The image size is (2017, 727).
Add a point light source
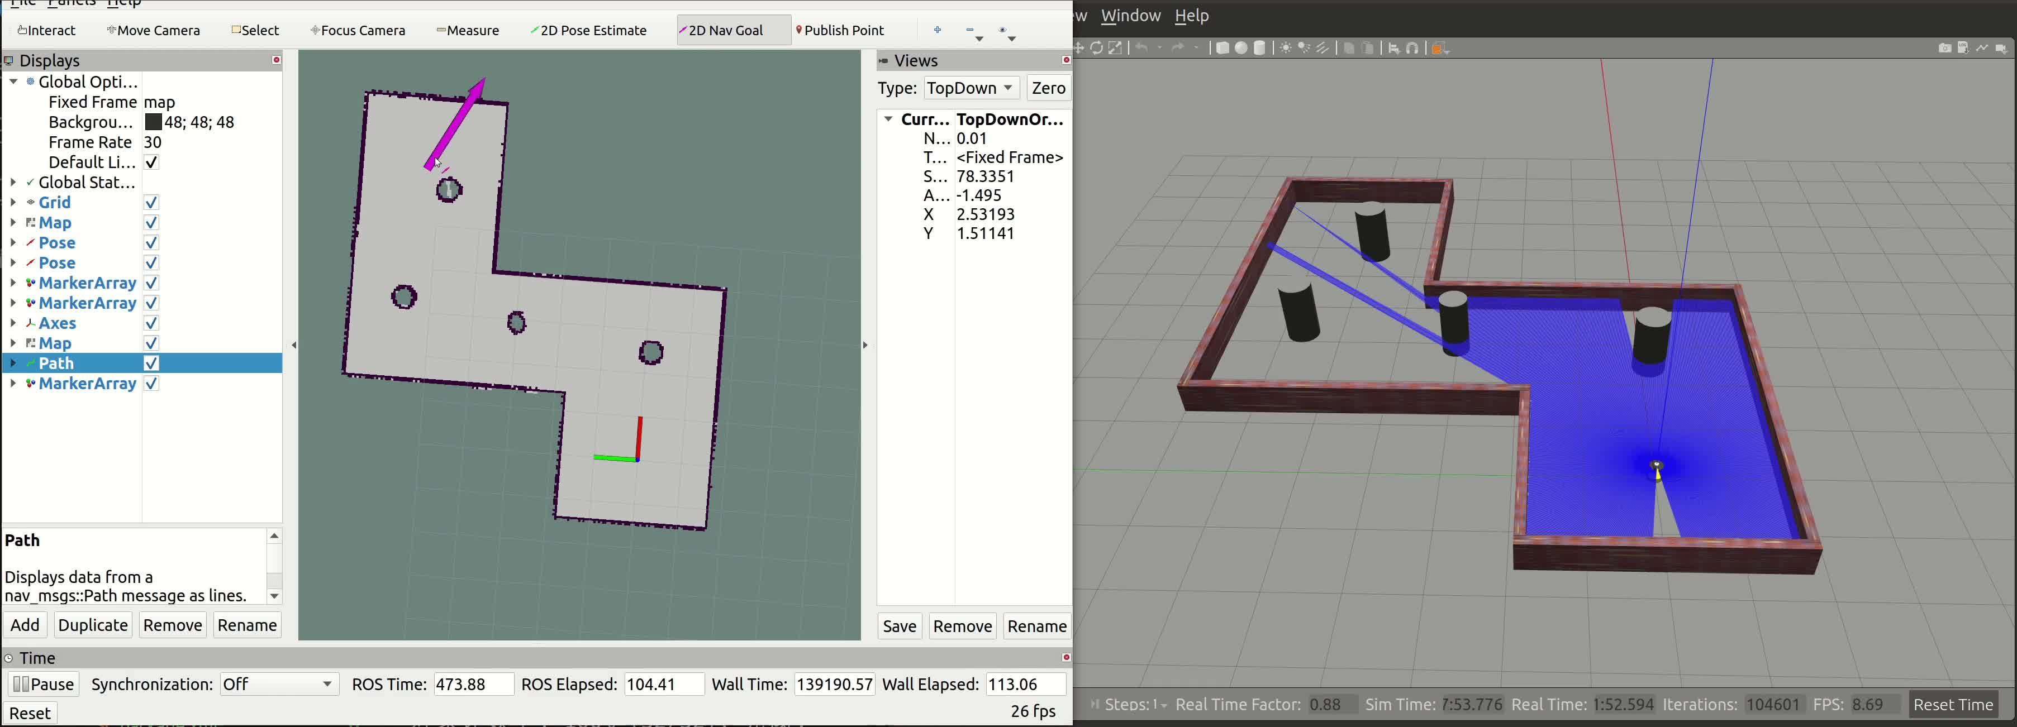pos(1285,49)
